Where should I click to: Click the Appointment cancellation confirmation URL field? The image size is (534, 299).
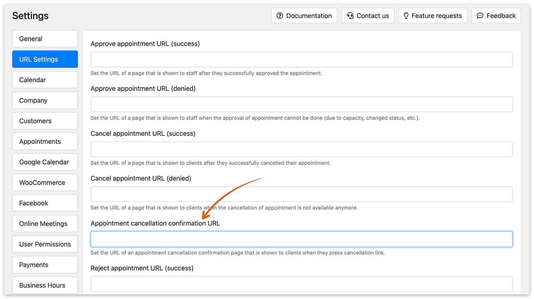[x=301, y=239]
